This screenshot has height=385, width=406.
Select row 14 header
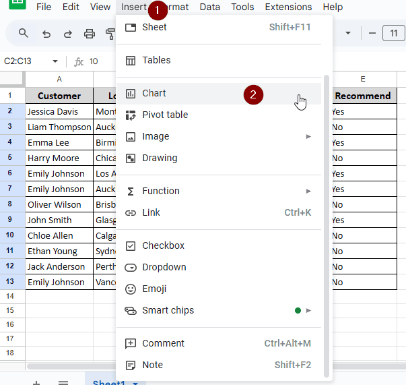coord(10,297)
